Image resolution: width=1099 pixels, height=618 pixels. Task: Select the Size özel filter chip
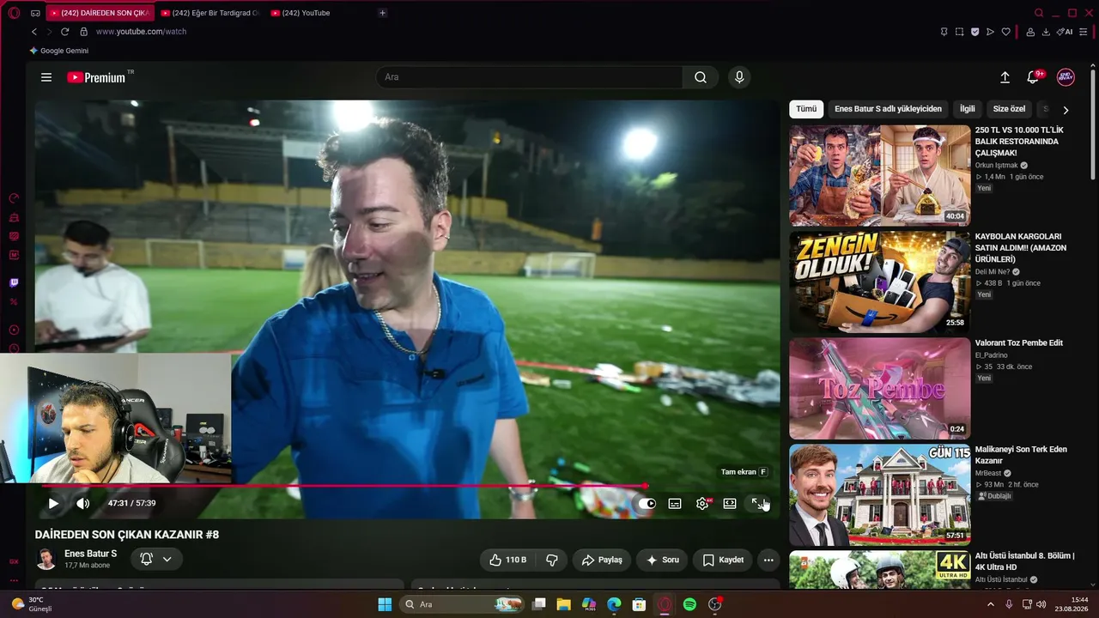point(1010,109)
